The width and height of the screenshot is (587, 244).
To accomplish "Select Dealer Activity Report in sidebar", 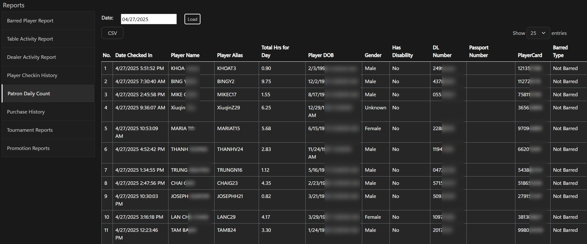I will tap(31, 57).
